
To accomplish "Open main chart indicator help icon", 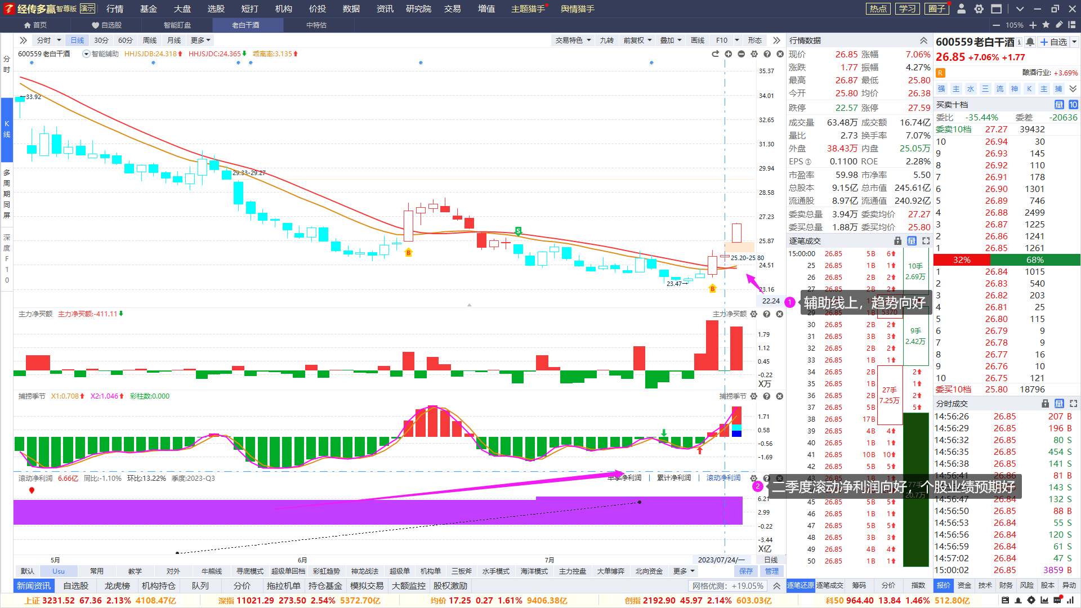I will tap(767, 54).
